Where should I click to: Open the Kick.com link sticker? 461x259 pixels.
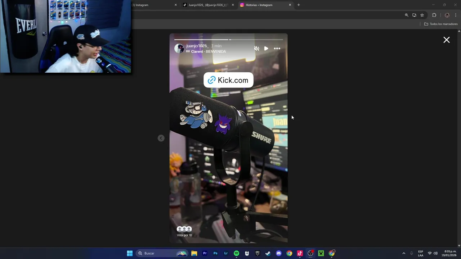[x=228, y=80]
